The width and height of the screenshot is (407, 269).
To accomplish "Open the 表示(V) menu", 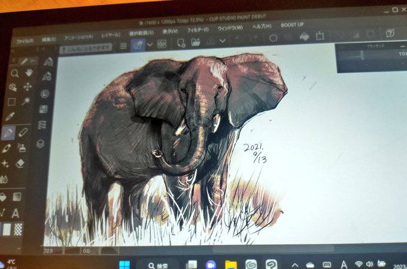I will 170,32.
